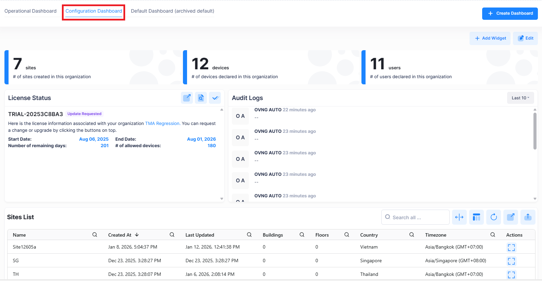Click the license document search icon
This screenshot has width=542, height=281.
(x=201, y=98)
